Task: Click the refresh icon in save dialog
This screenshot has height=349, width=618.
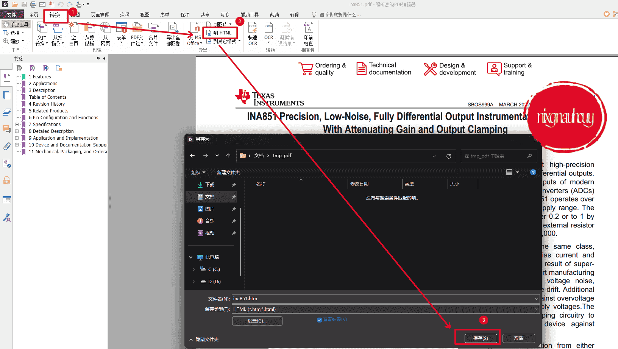Action: [449, 156]
